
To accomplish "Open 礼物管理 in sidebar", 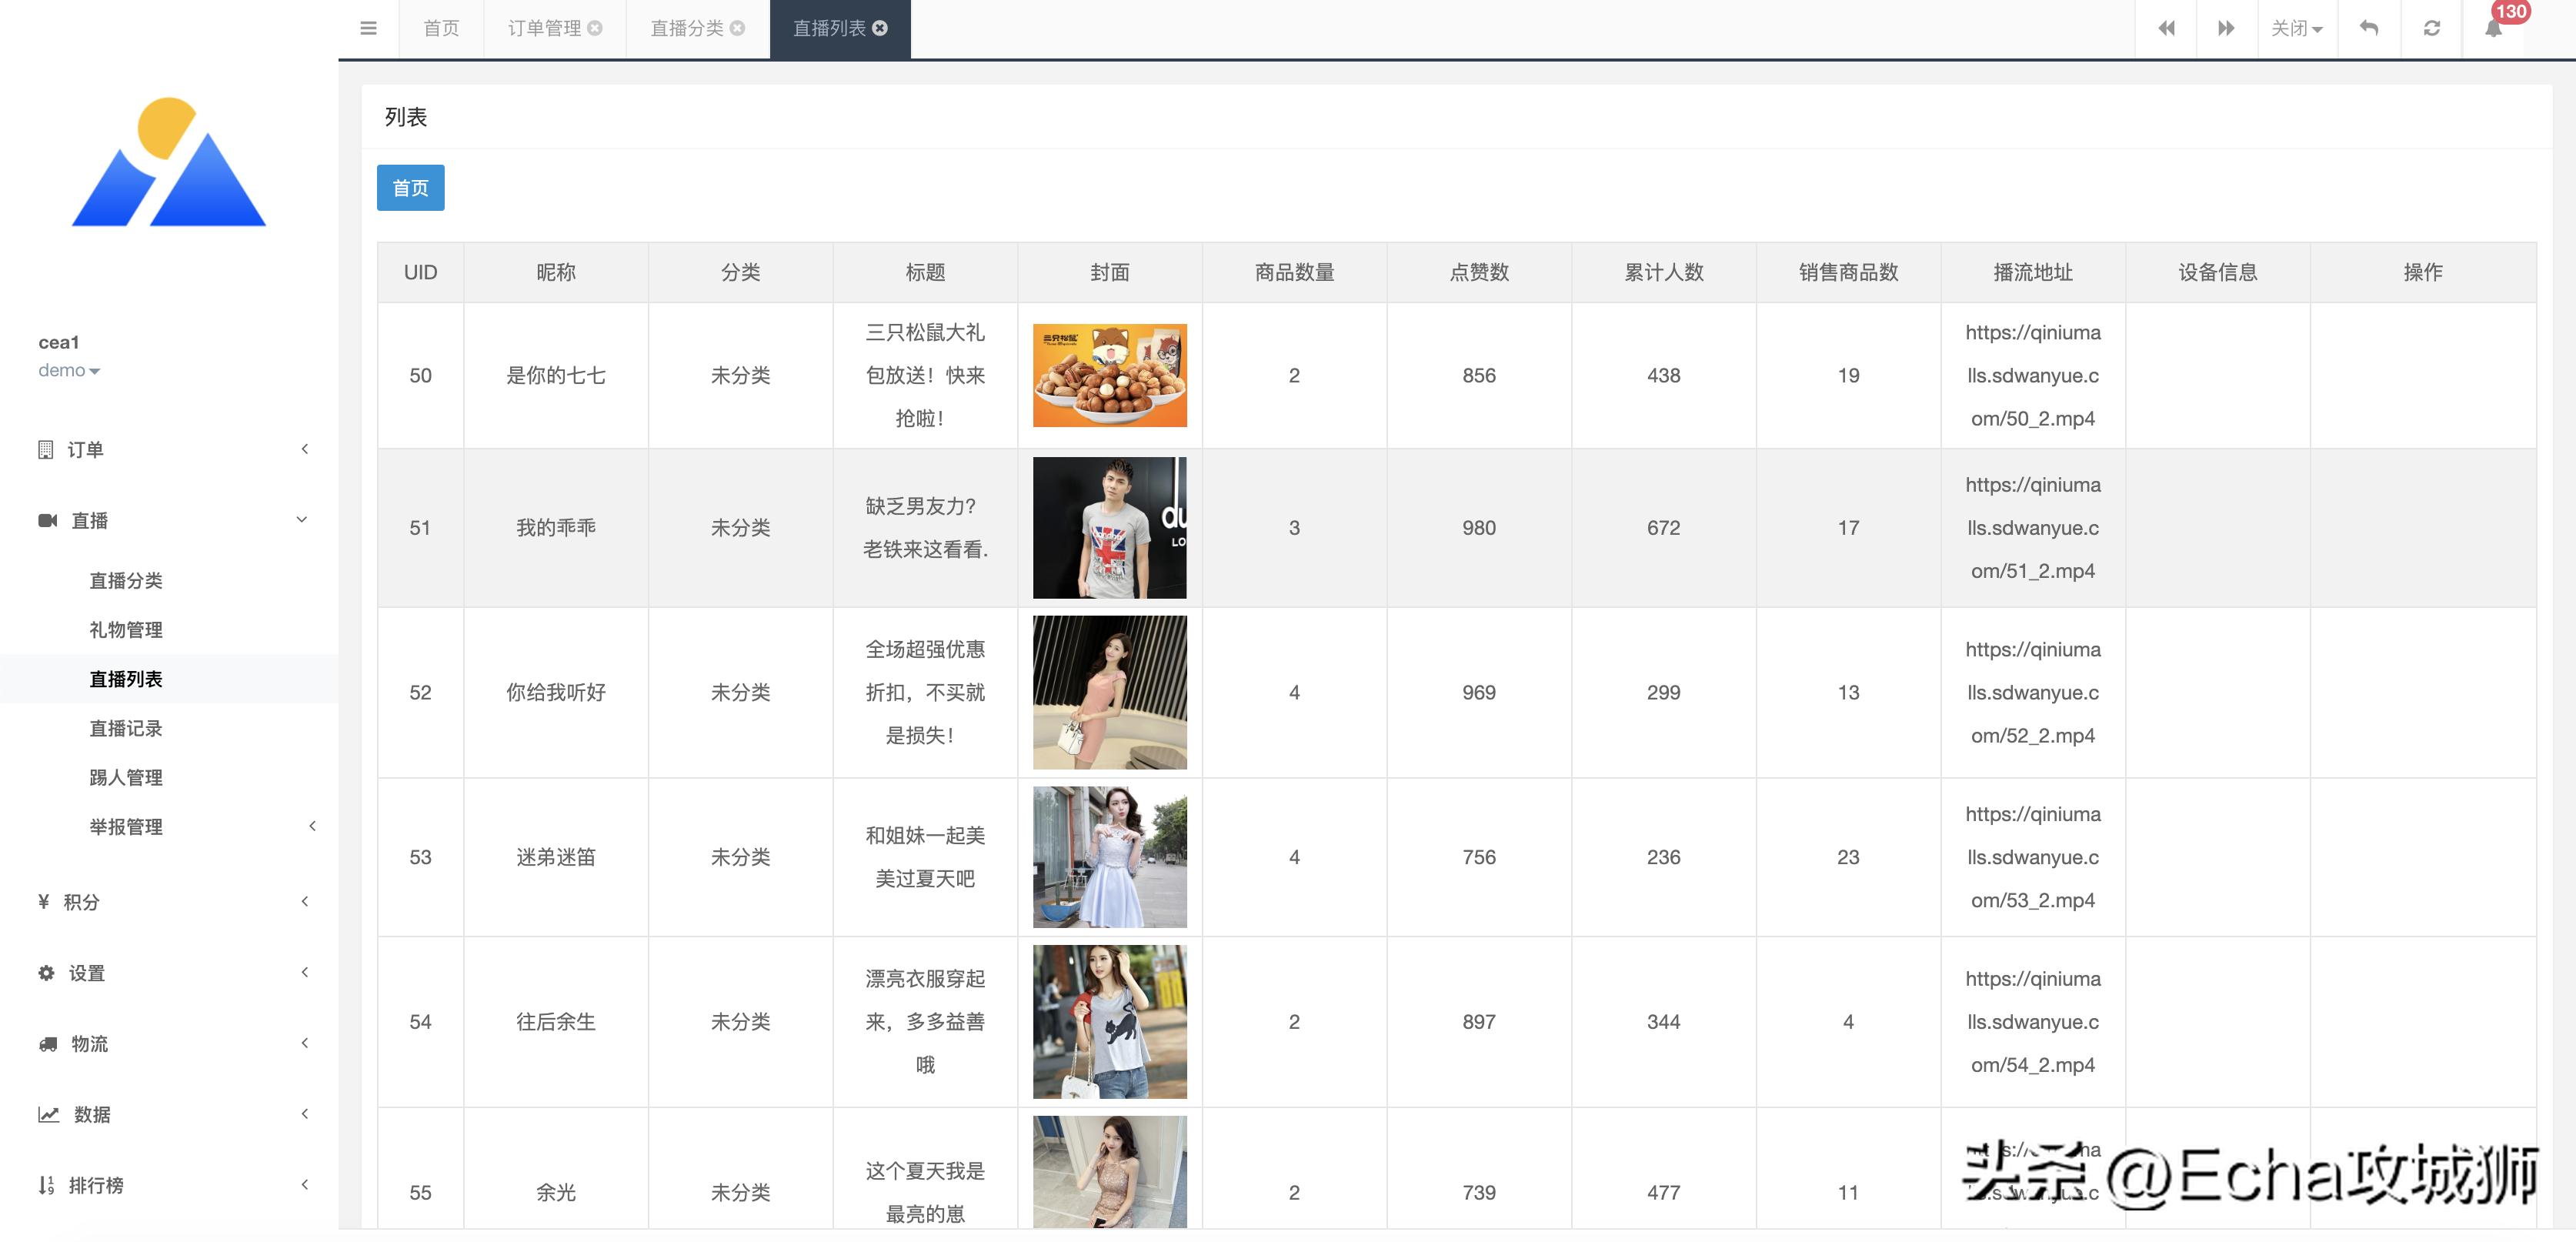I will point(126,629).
